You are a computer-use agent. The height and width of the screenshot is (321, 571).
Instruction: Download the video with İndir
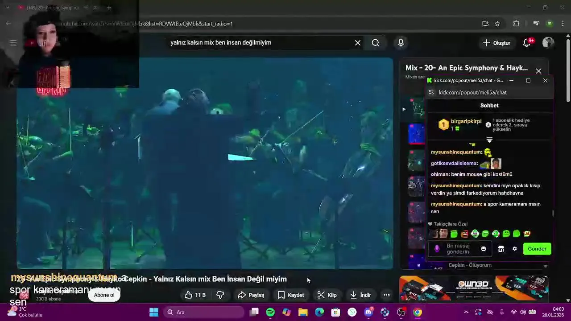click(360, 295)
